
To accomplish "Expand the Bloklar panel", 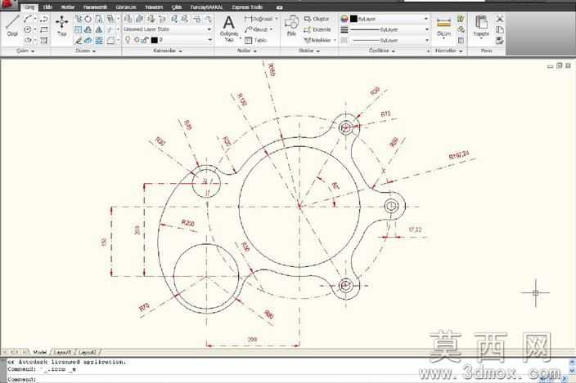I will click(x=309, y=51).
